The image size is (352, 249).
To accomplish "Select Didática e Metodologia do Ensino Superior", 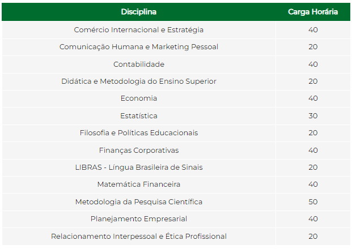I will 138,81.
